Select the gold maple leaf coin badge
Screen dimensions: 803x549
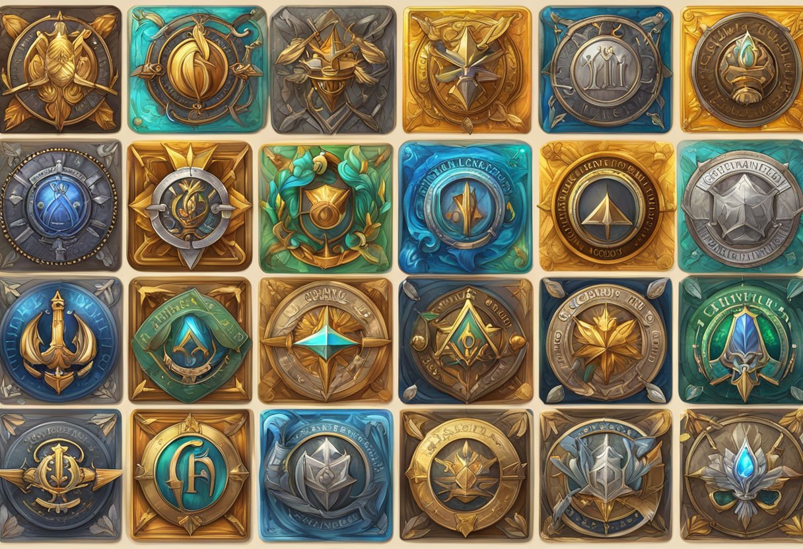coord(606,340)
